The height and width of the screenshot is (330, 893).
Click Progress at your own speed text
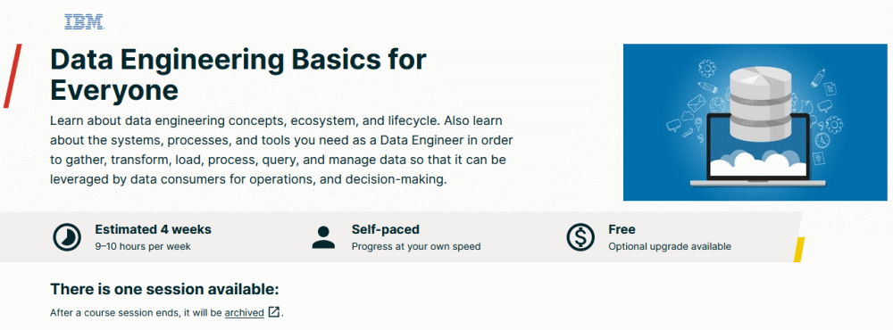pyautogui.click(x=416, y=247)
